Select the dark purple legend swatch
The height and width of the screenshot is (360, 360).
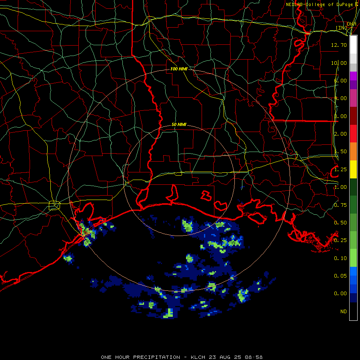pos(353,85)
